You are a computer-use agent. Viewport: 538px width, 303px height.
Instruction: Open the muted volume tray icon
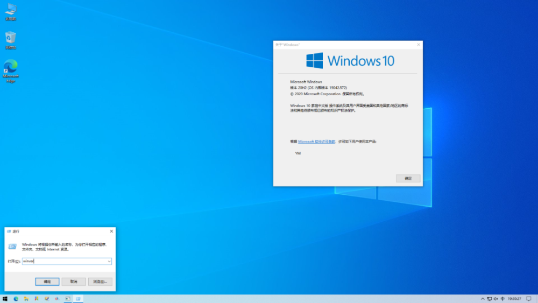pyautogui.click(x=496, y=299)
